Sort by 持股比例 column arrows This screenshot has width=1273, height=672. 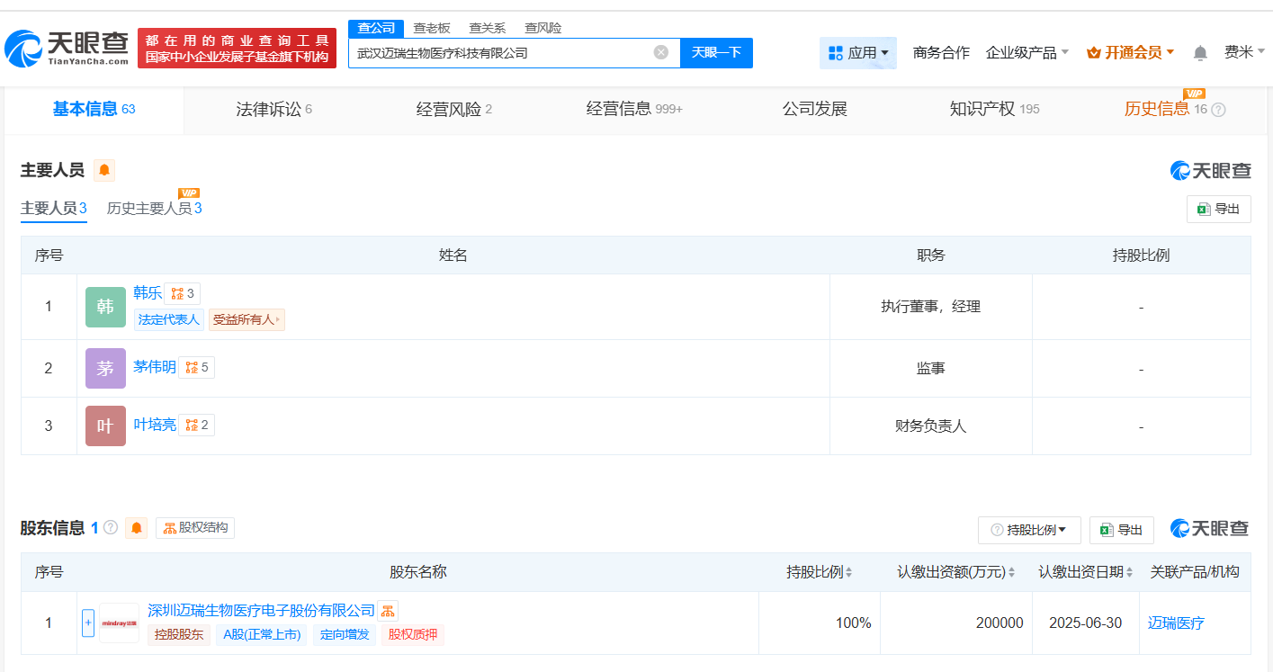tap(848, 572)
